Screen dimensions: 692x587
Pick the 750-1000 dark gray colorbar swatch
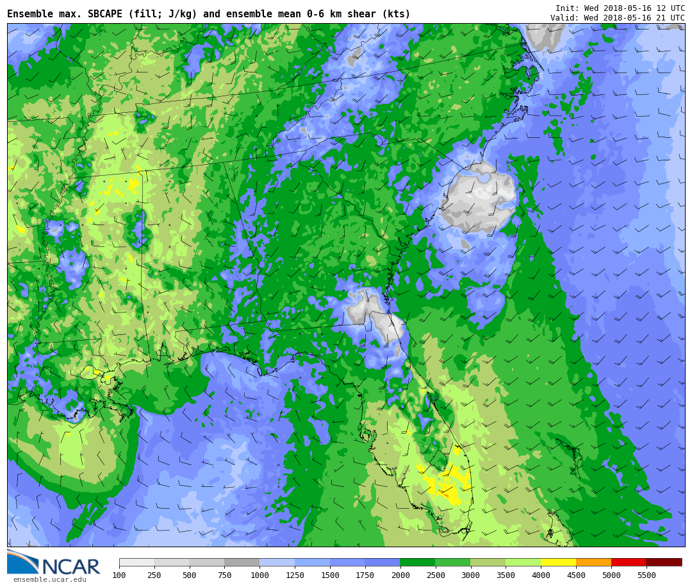pyautogui.click(x=242, y=562)
